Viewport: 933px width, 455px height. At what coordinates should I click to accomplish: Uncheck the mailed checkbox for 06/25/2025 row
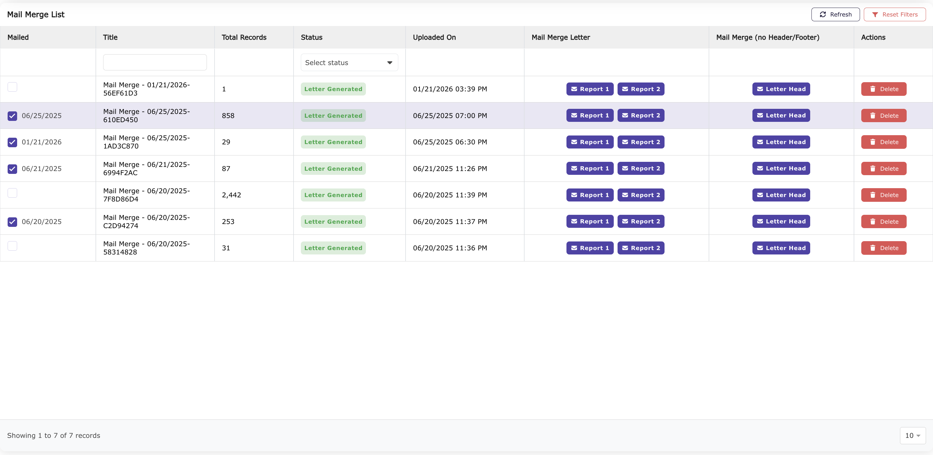pos(12,115)
